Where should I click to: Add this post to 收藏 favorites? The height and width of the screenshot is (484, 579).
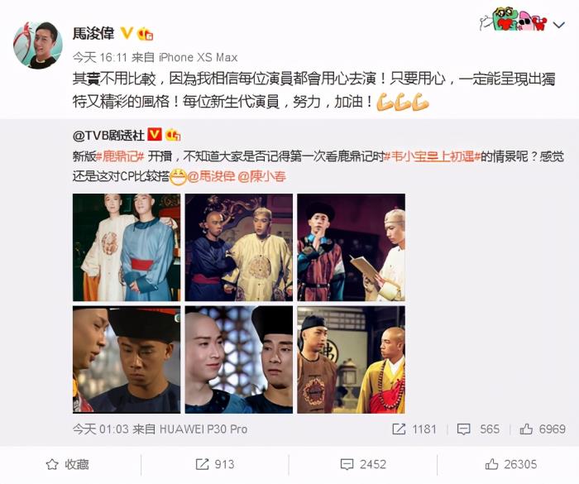[67, 464]
